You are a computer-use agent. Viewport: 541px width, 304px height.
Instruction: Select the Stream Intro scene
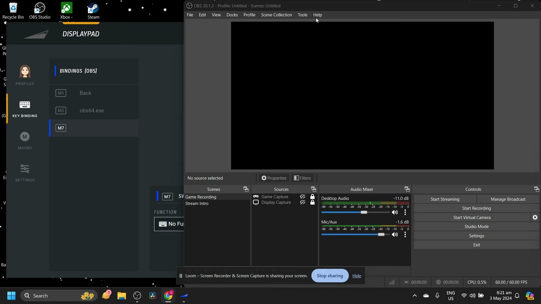coord(217,204)
